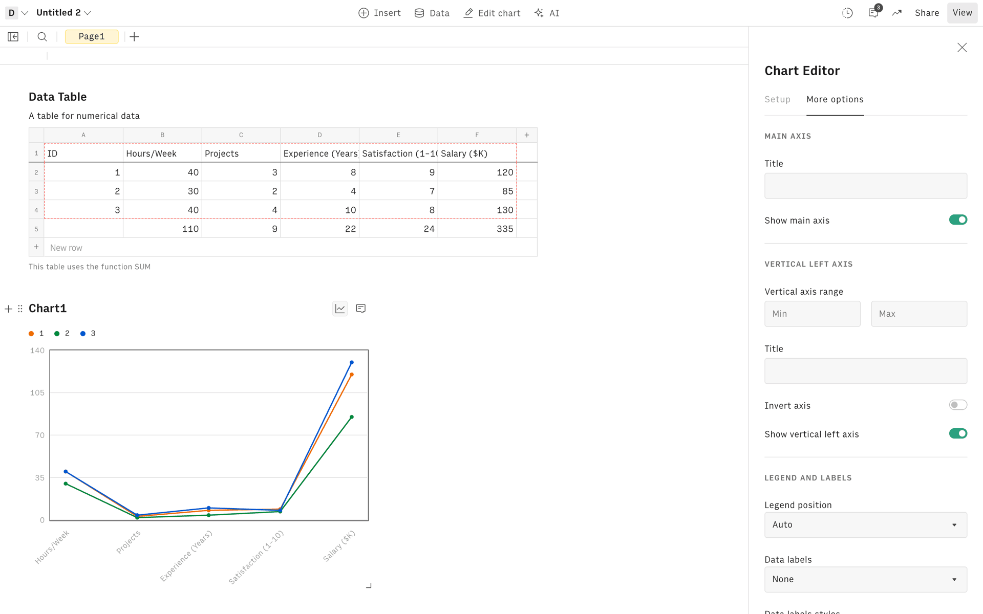Open the version history clock icon
Screen dimensions: 983x614
[847, 13]
